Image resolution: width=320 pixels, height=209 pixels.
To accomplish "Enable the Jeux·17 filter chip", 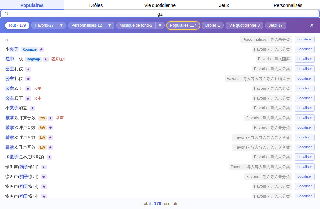I will [276, 25].
